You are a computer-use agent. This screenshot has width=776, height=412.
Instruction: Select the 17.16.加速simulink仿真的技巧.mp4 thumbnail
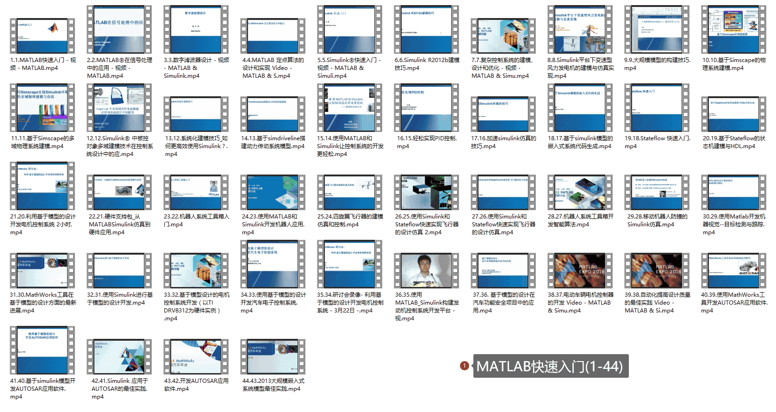point(503,114)
